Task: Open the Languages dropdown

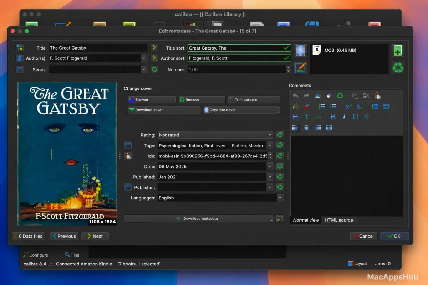Action: 280,198
